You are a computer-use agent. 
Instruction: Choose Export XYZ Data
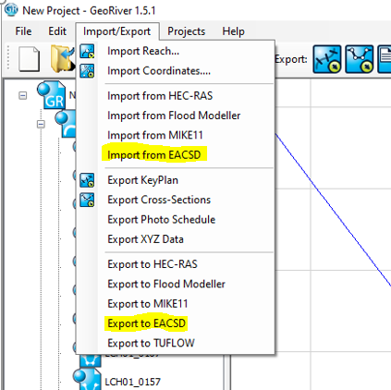(x=175, y=239)
